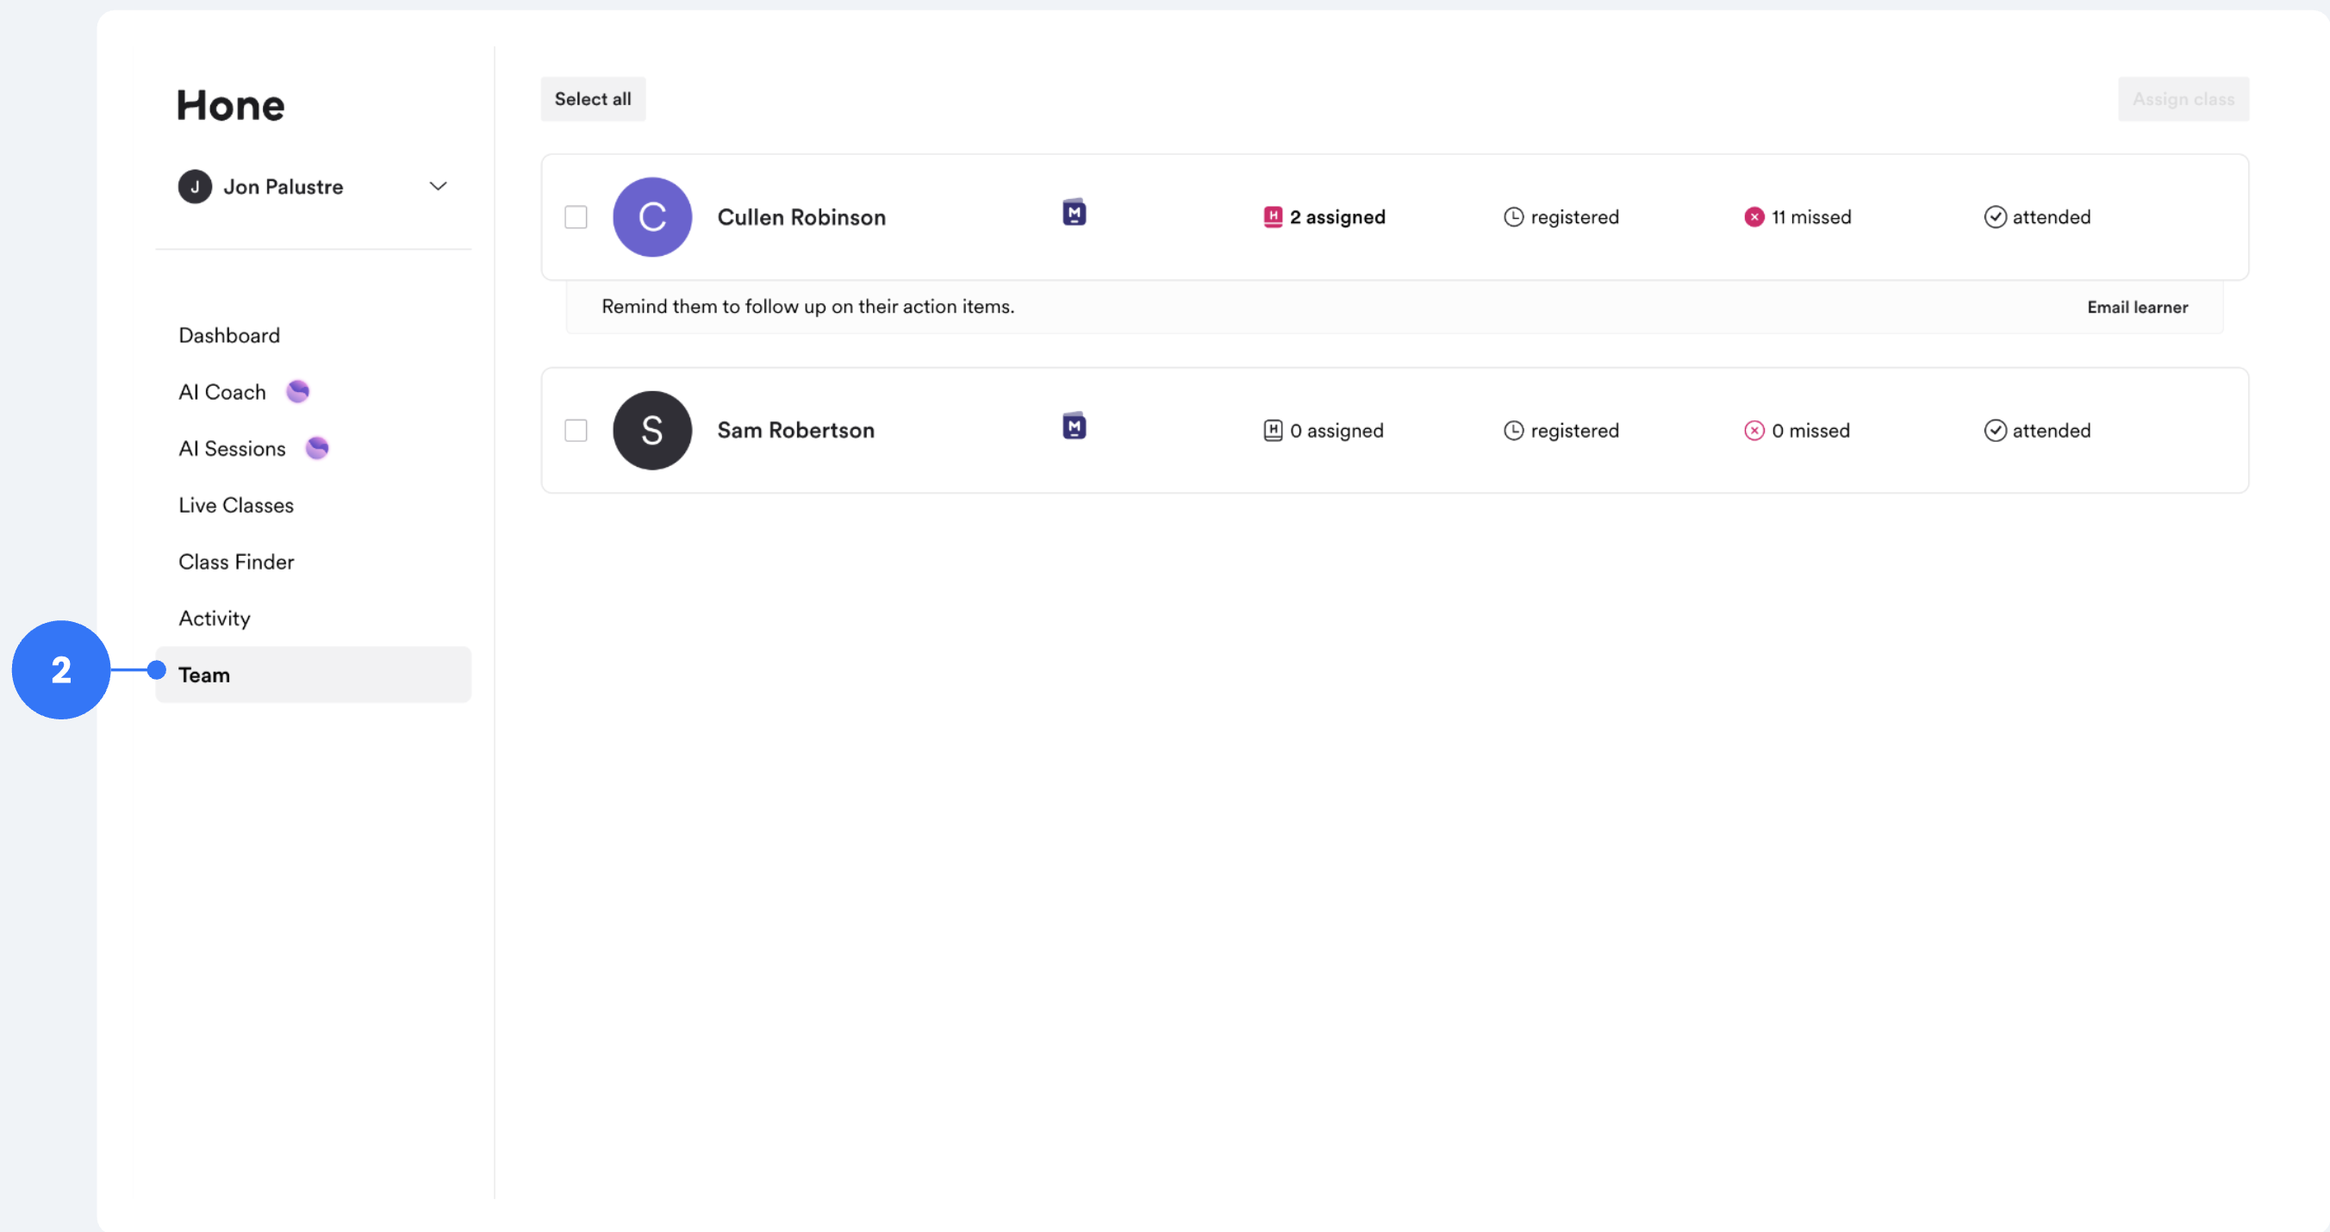
Task: Click the Select all button
Action: point(593,99)
